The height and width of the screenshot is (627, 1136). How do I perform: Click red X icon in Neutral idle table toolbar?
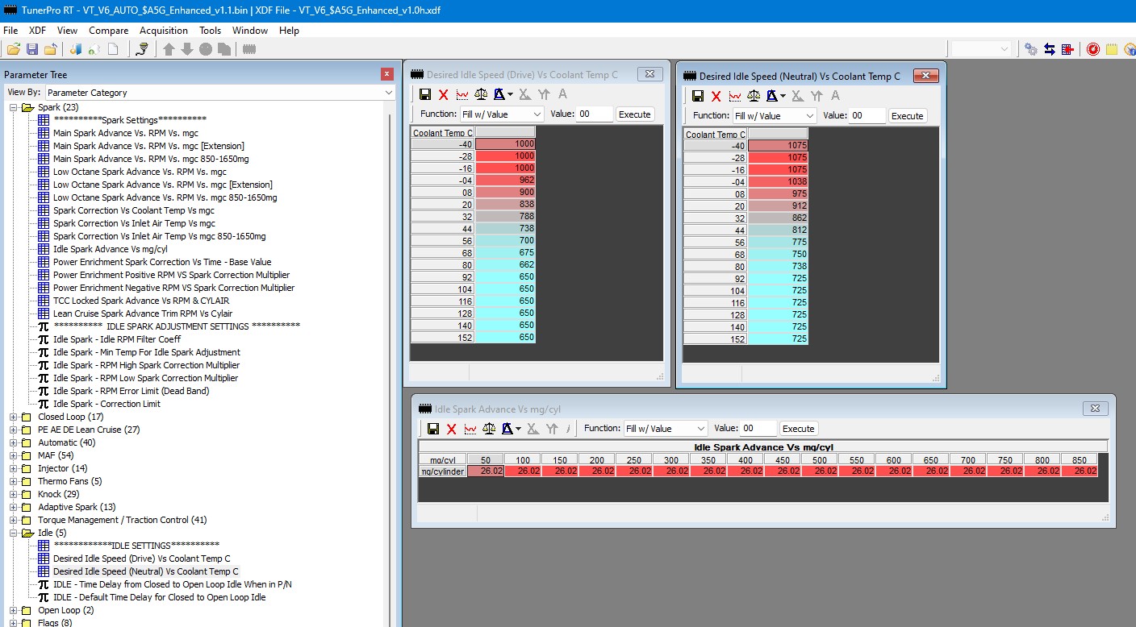click(716, 96)
